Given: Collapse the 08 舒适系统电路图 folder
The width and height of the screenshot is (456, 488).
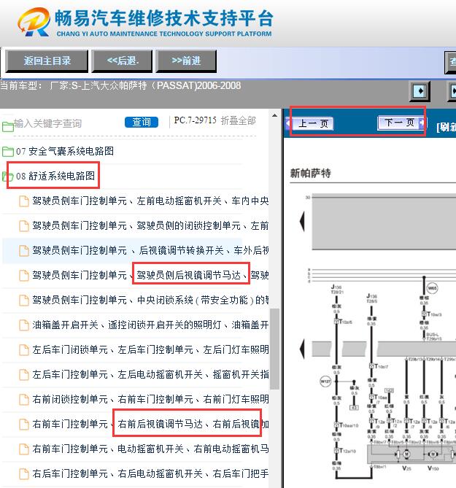Looking at the screenshot, I should tap(55, 176).
